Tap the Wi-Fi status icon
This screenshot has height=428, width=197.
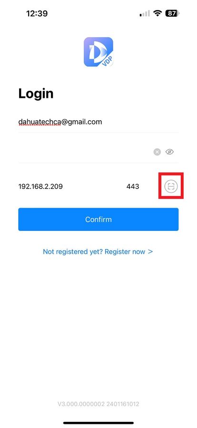[158, 13]
